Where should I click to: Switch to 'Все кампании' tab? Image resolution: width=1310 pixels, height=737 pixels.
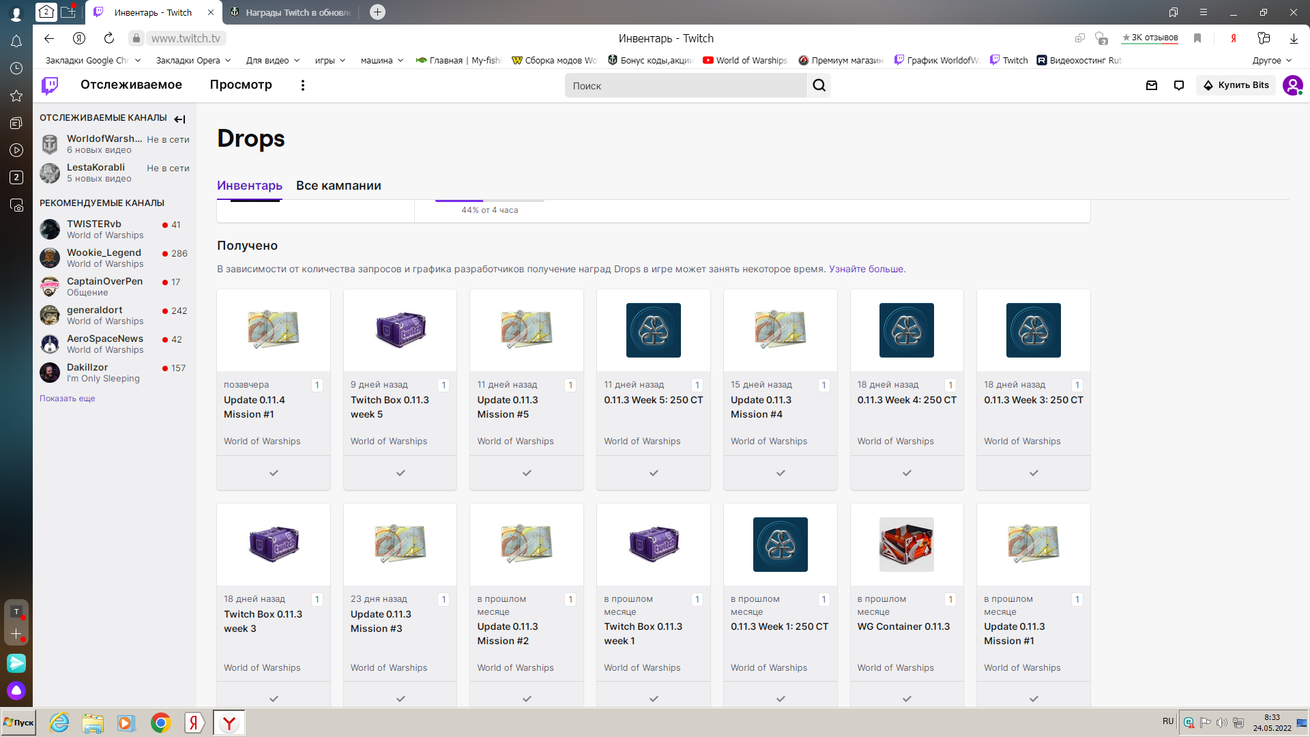338,186
